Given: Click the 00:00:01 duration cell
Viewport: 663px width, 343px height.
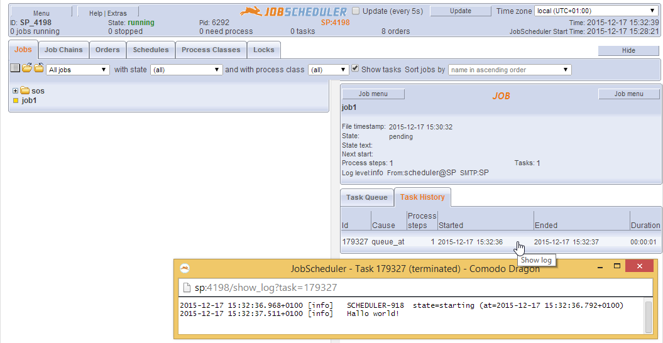Looking at the screenshot, I should point(643,242).
